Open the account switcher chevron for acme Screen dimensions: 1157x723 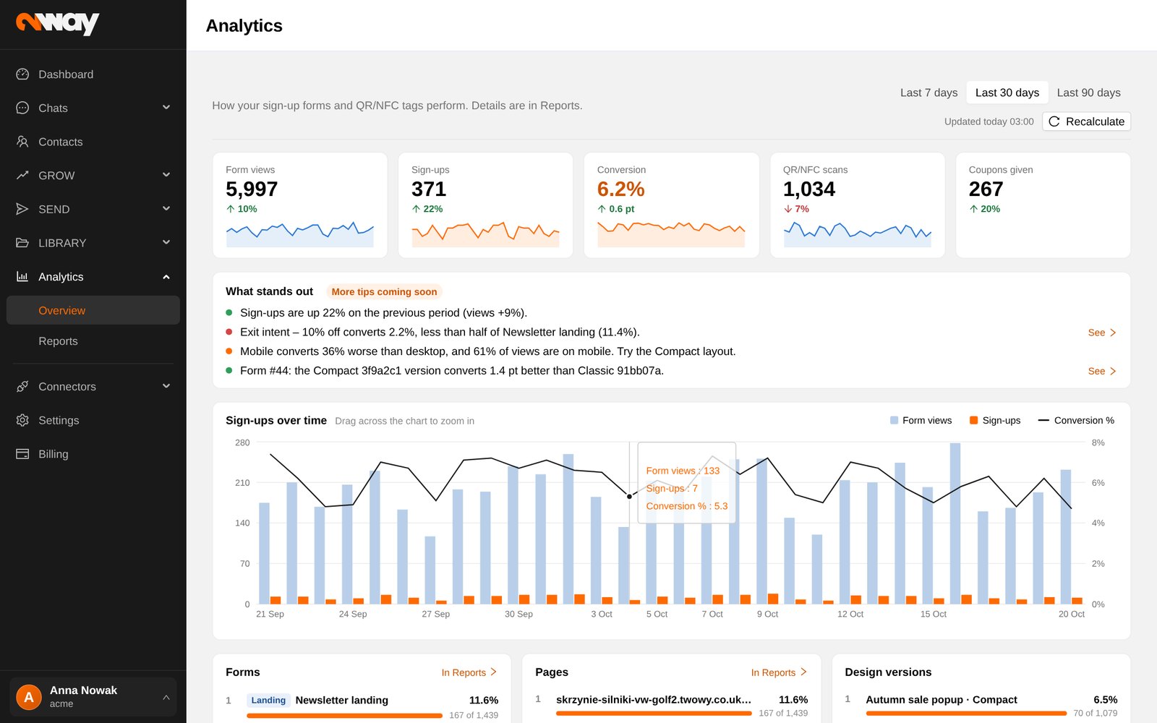pos(166,697)
